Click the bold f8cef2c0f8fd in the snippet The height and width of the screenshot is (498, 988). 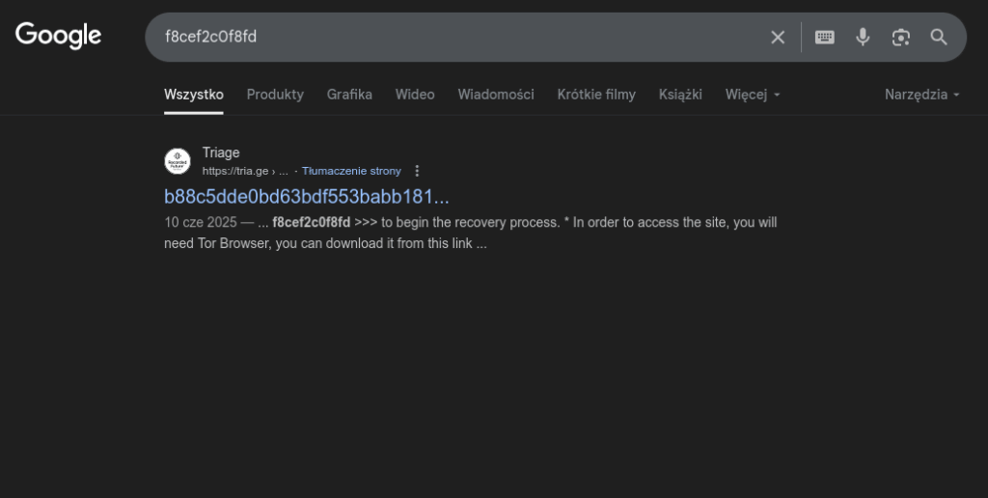(x=312, y=223)
